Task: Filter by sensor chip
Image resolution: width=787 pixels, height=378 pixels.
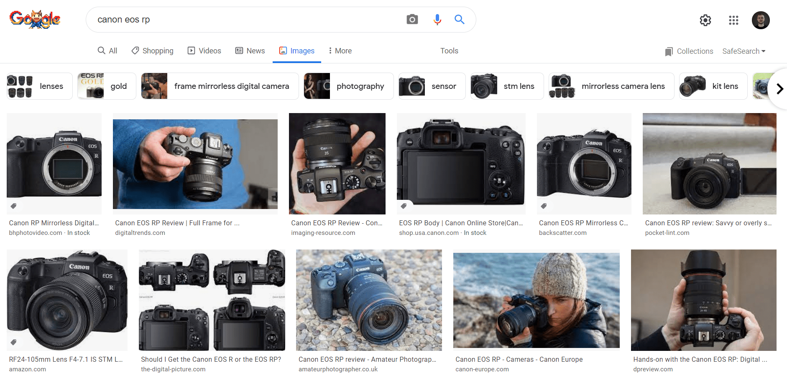Action: [432, 86]
